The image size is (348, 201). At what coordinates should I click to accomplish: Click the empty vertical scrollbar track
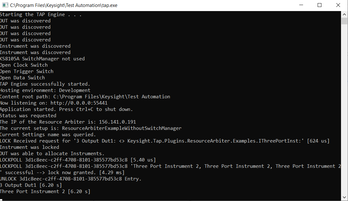(x=344, y=111)
